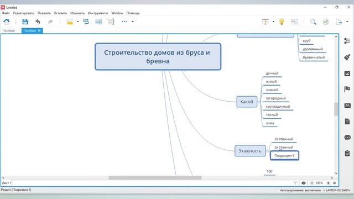Screen dimensions: 354x199
Task: Select the central topic Строительство домов
Action: point(158,56)
